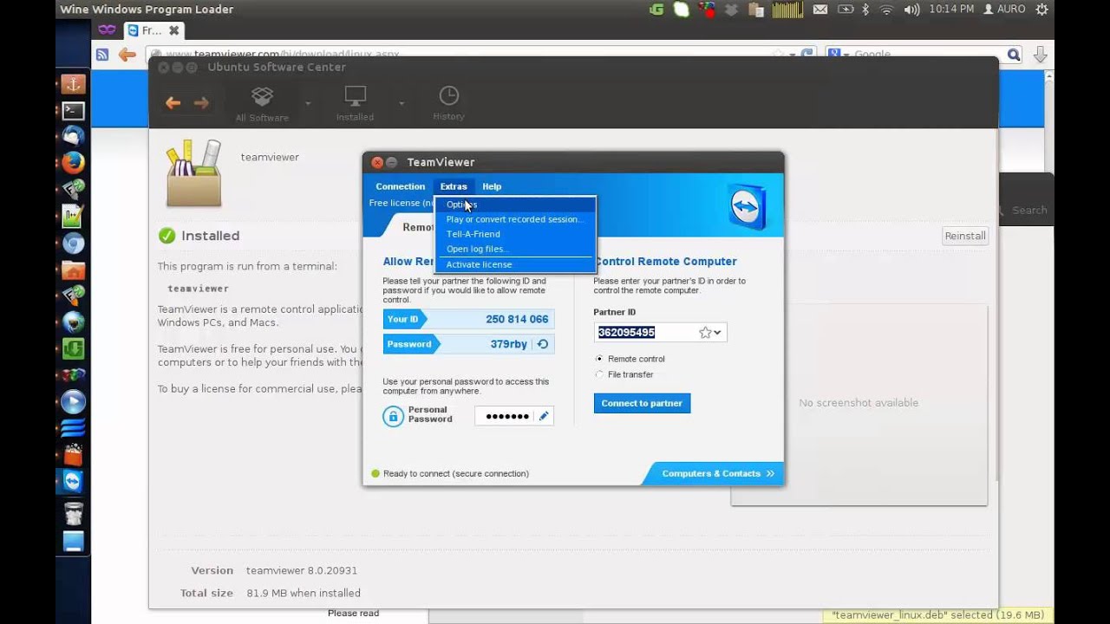Click the lock icon beside Personal Password
1110x624 pixels.
[394, 416]
